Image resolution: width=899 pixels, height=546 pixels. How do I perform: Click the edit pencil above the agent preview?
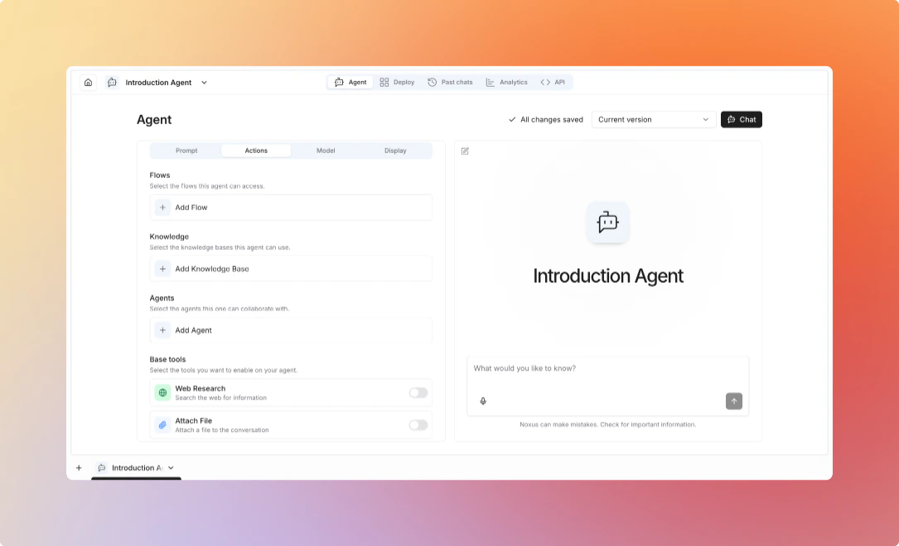pyautogui.click(x=465, y=151)
